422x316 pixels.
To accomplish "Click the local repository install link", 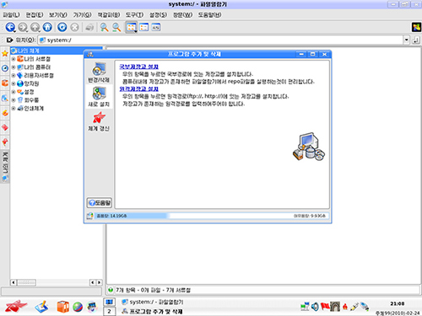I will (x=138, y=67).
